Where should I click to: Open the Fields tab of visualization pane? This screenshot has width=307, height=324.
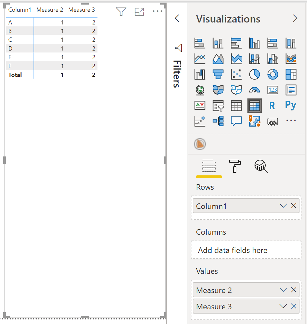point(209,166)
